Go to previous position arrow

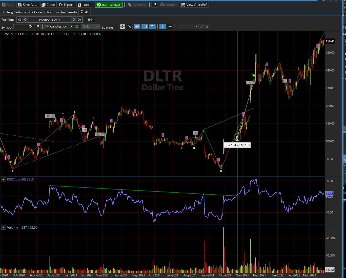coord(25,20)
